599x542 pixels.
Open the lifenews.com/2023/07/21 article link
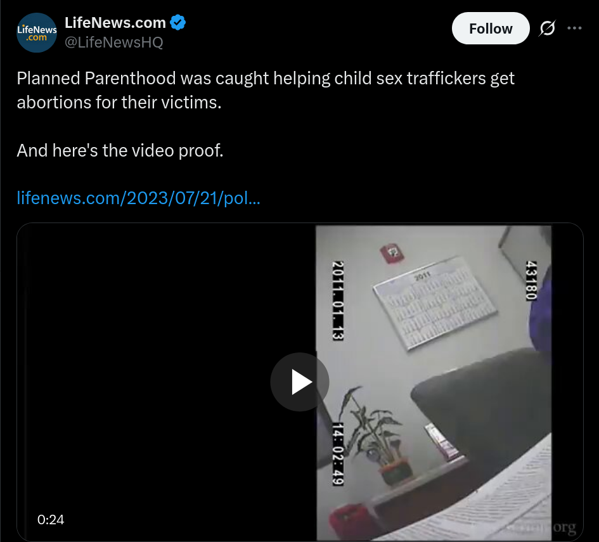point(139,198)
